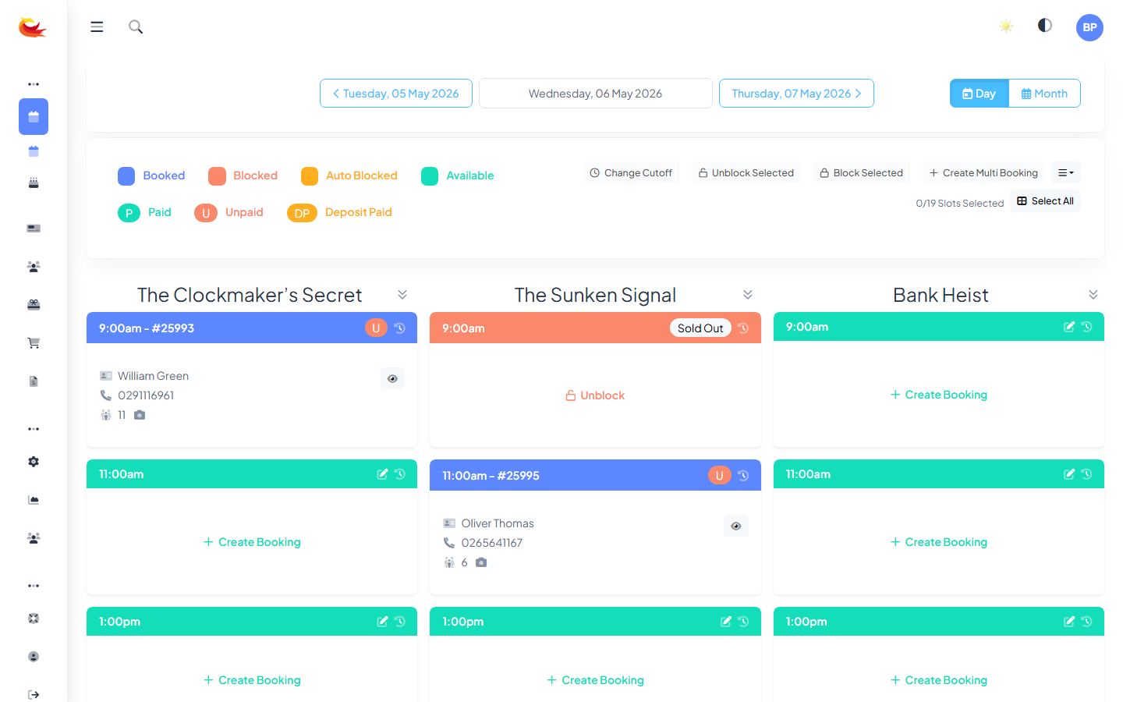Click the orange Auto Blocked legend swatch
This screenshot has width=1123, height=702.
pos(310,176)
